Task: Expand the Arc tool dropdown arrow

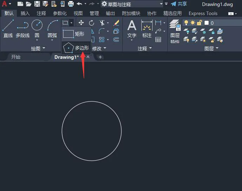Action: click(x=52, y=40)
